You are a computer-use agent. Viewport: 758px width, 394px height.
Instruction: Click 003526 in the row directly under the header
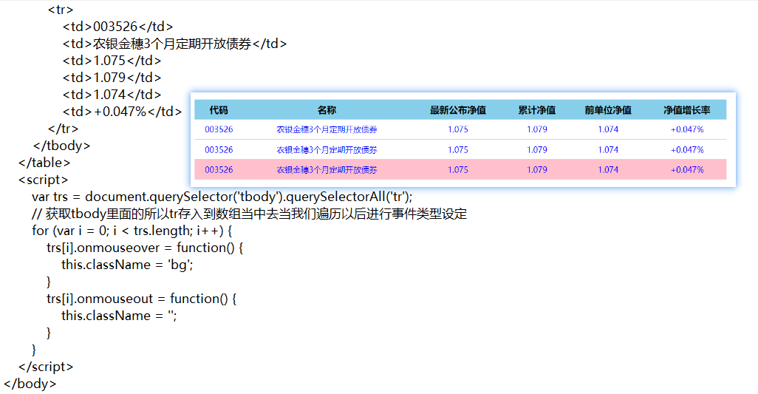(219, 129)
